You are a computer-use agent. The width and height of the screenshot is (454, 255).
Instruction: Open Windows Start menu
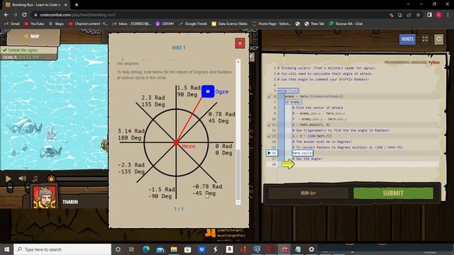pos(6,249)
